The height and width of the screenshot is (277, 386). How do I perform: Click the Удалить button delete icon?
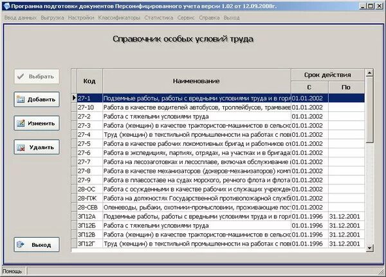click(x=21, y=147)
